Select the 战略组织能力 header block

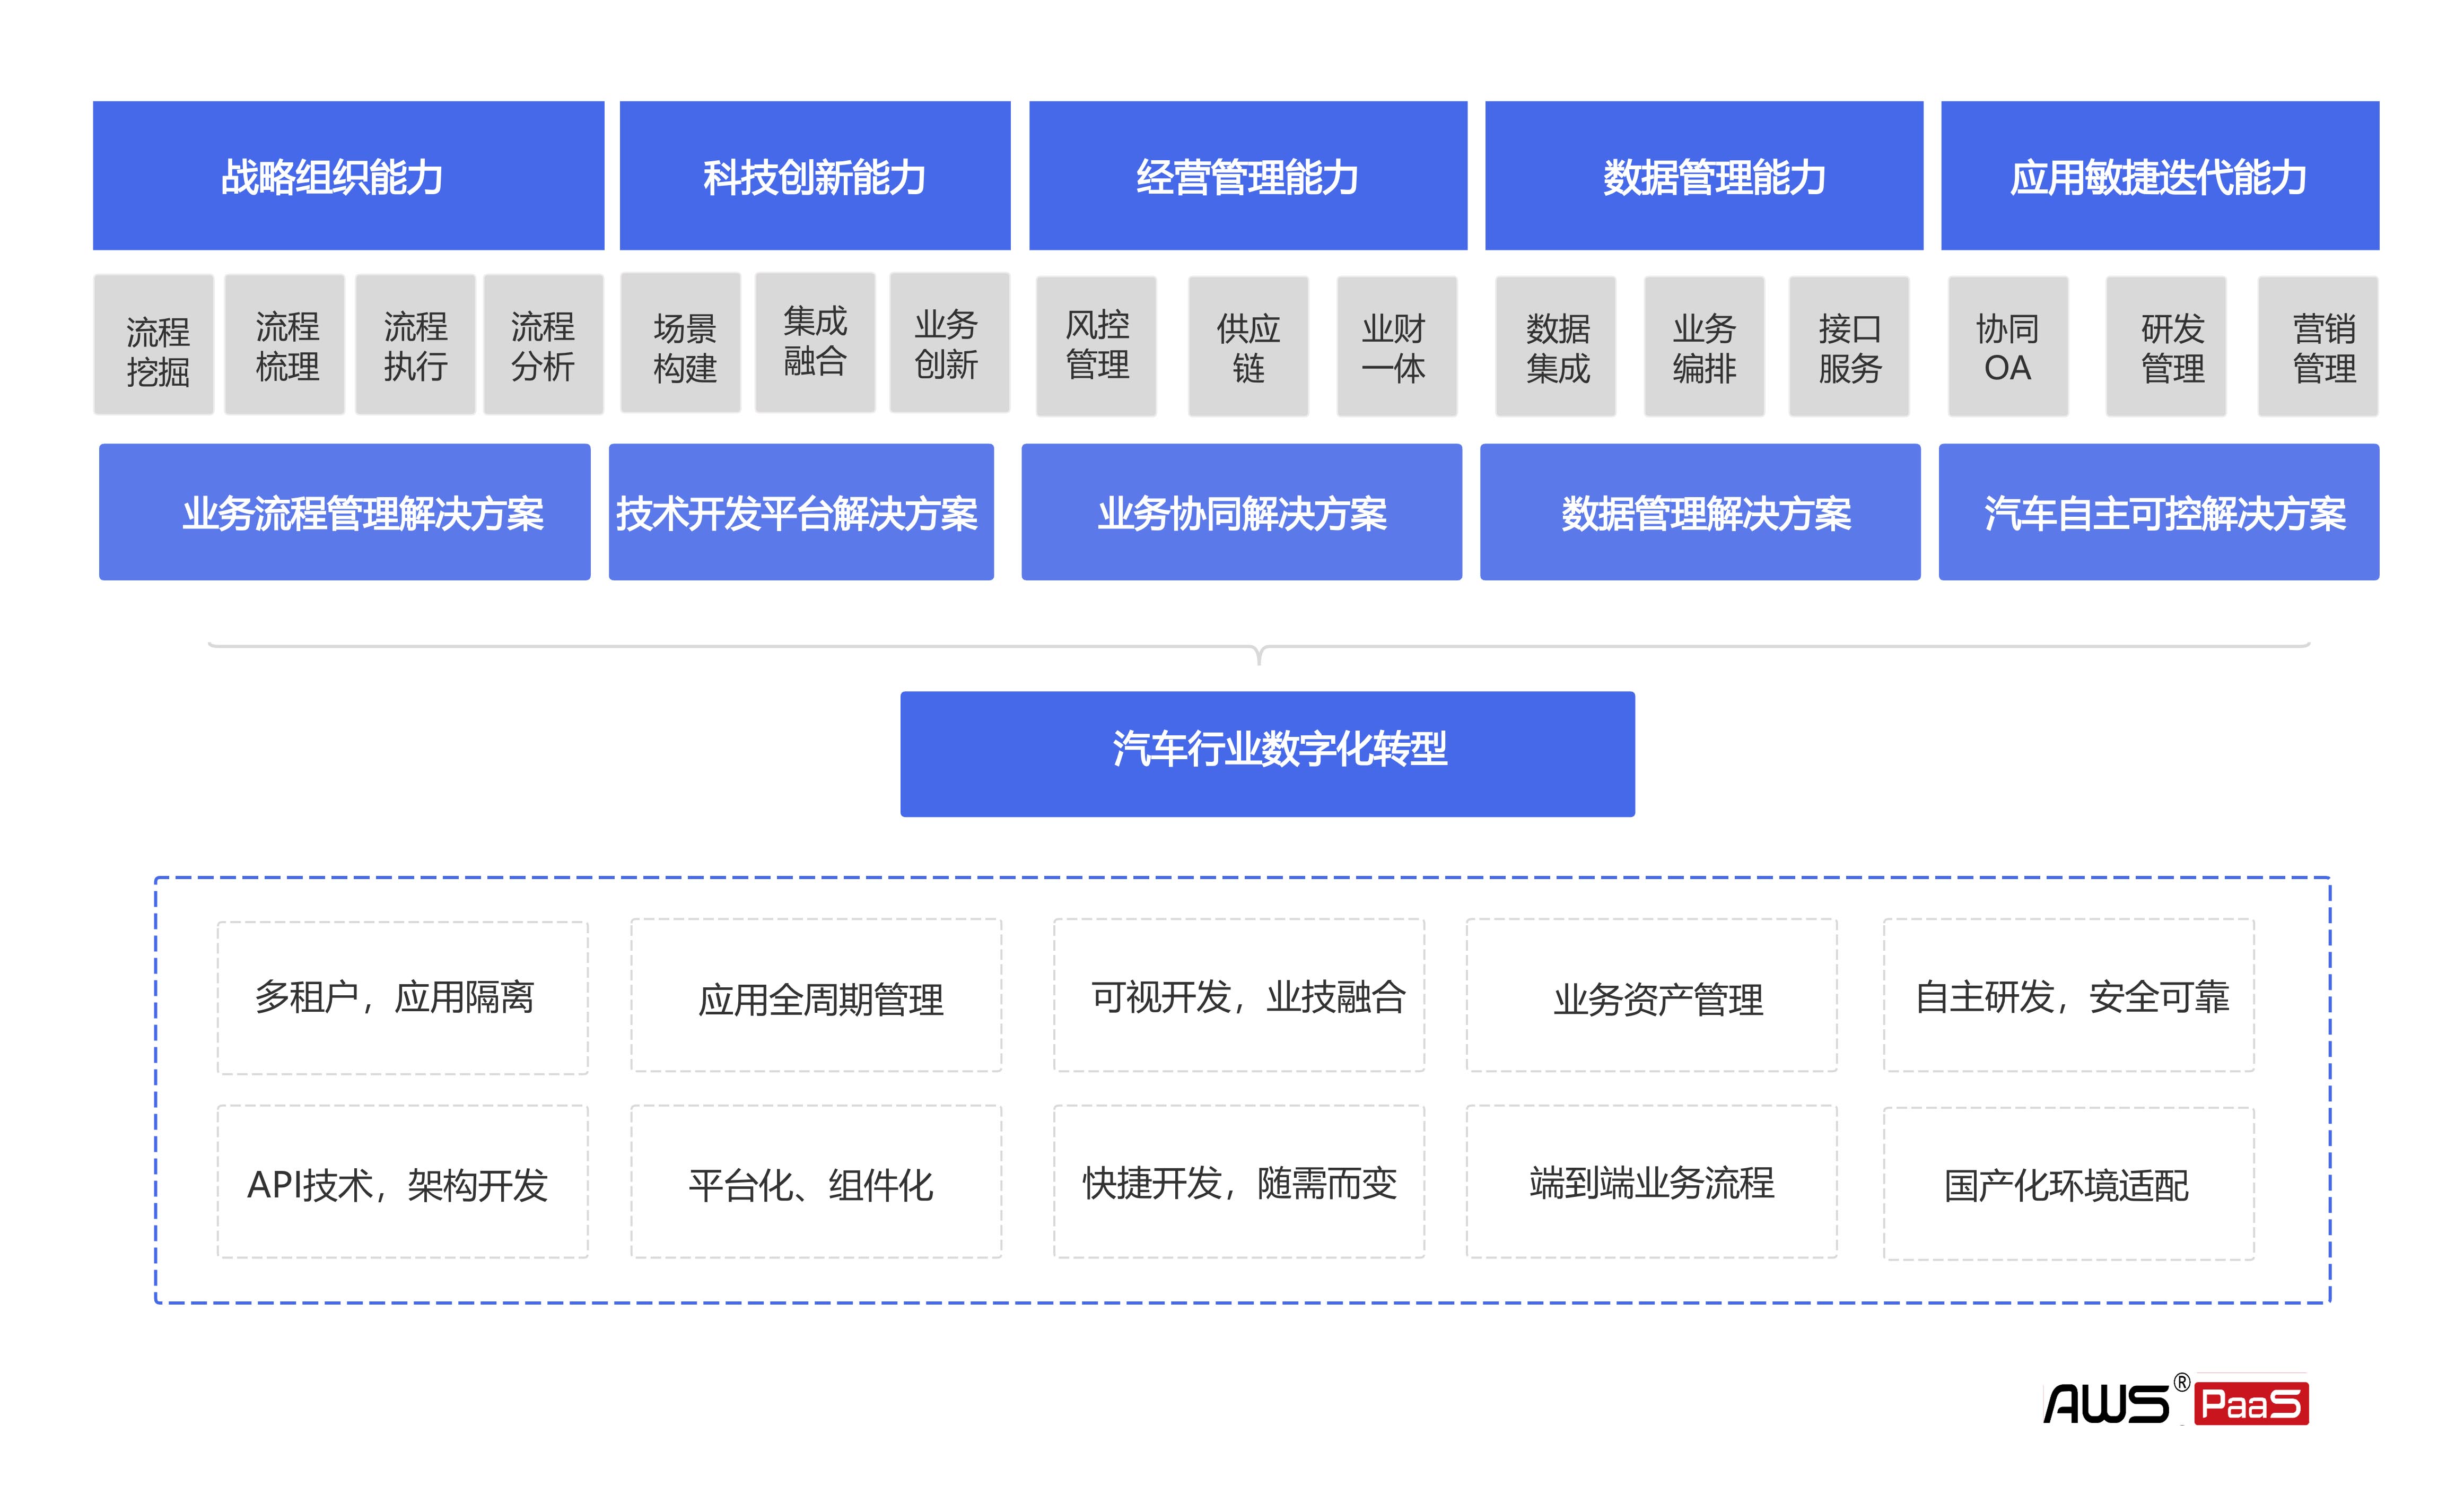[348, 176]
